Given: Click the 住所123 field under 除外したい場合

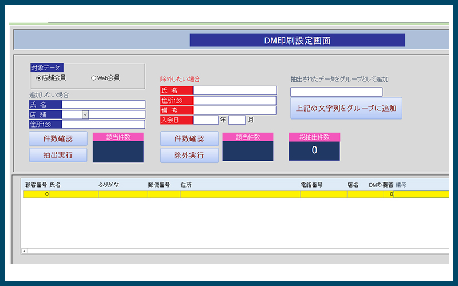Looking at the screenshot, I should (x=235, y=100).
